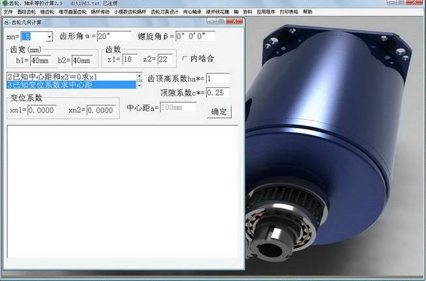Open the 帮助 menu
This screenshot has width=426, height=281.
pos(307,12)
